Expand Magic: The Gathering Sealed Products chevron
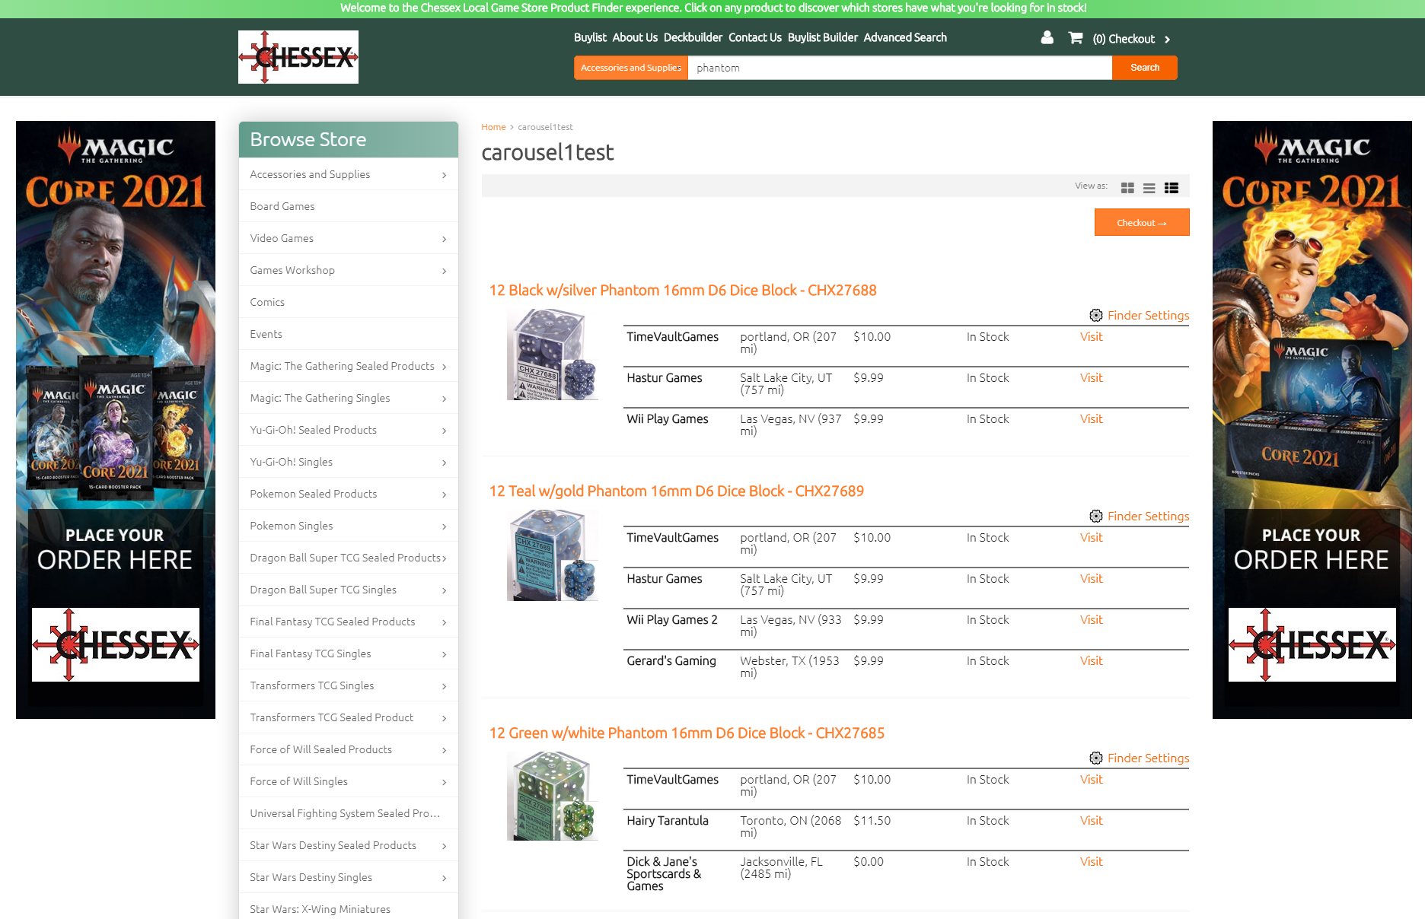The width and height of the screenshot is (1425, 919). coord(444,367)
